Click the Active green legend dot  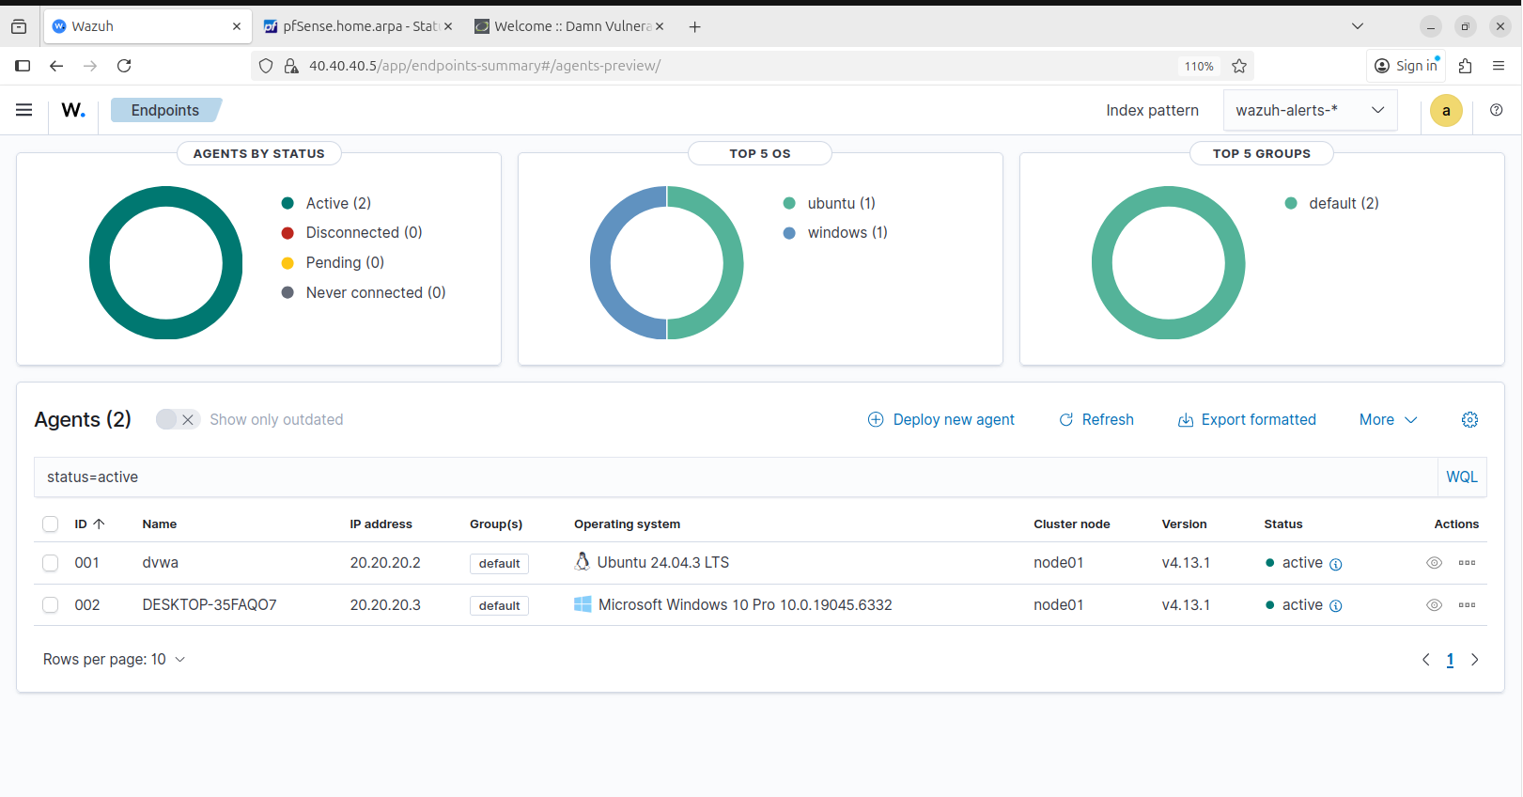coord(288,204)
